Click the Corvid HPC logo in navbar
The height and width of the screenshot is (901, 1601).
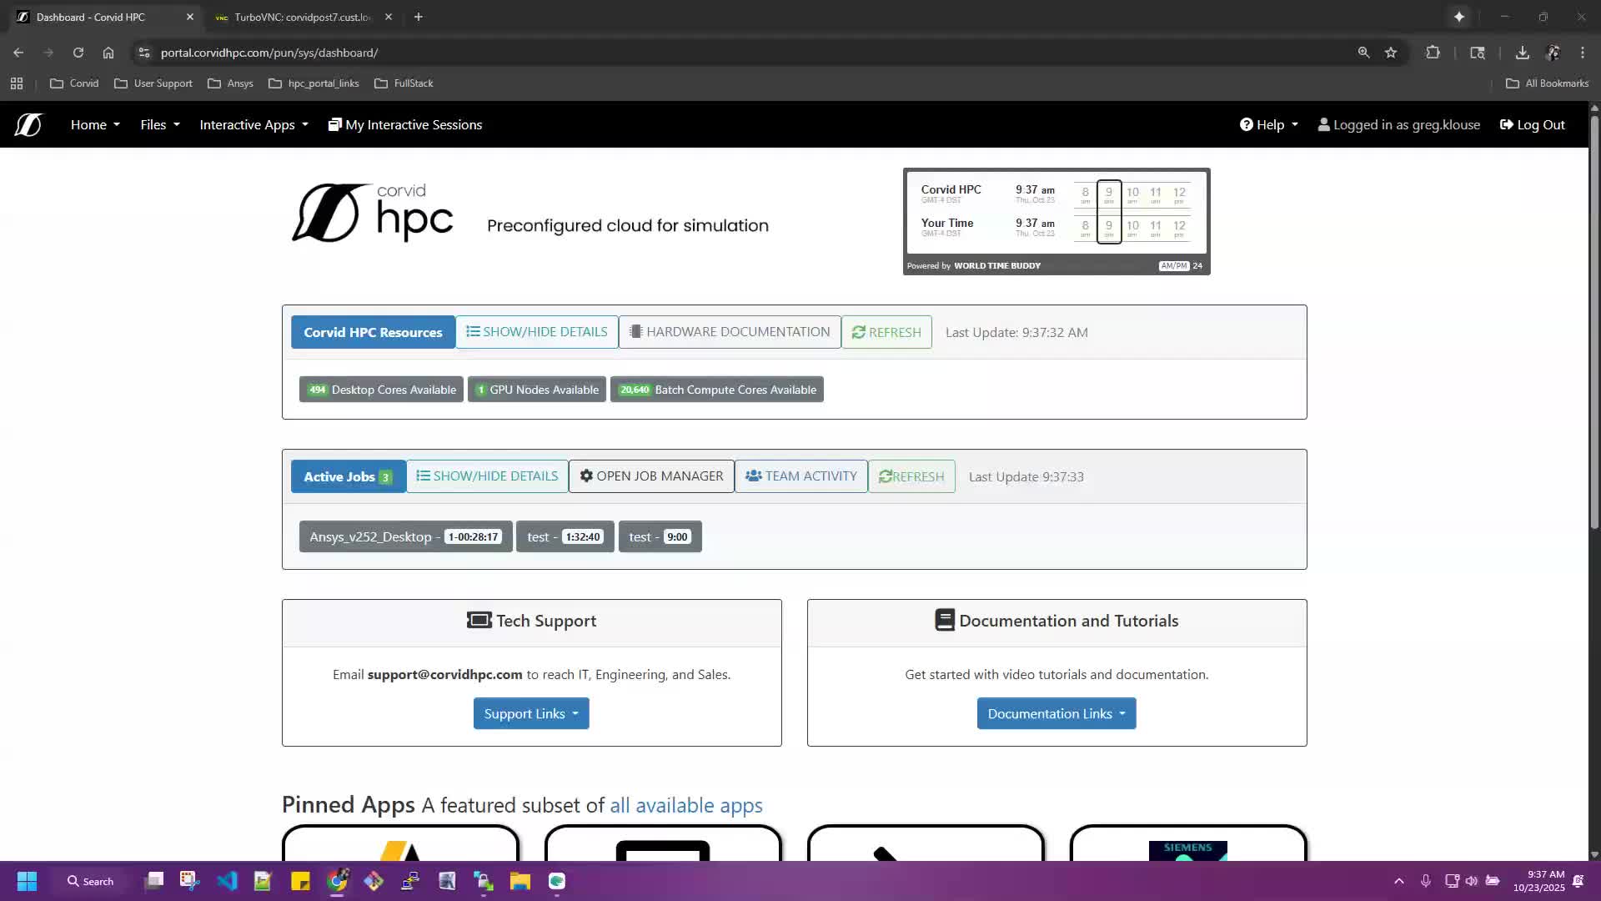(x=28, y=125)
